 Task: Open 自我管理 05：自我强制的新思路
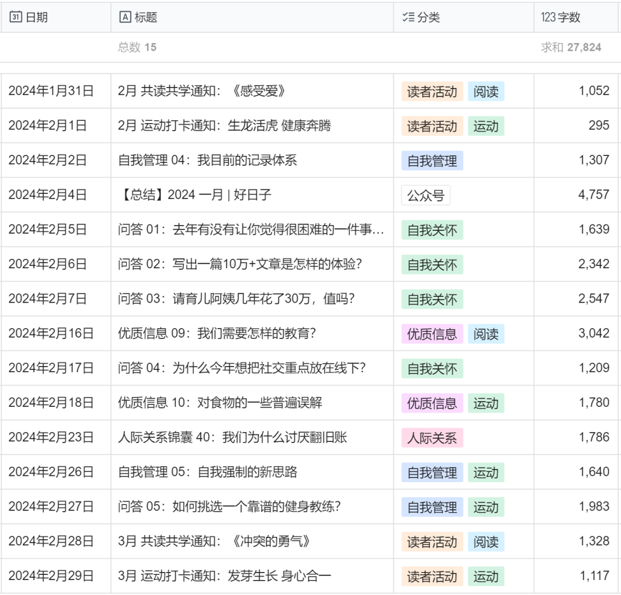coord(208,472)
